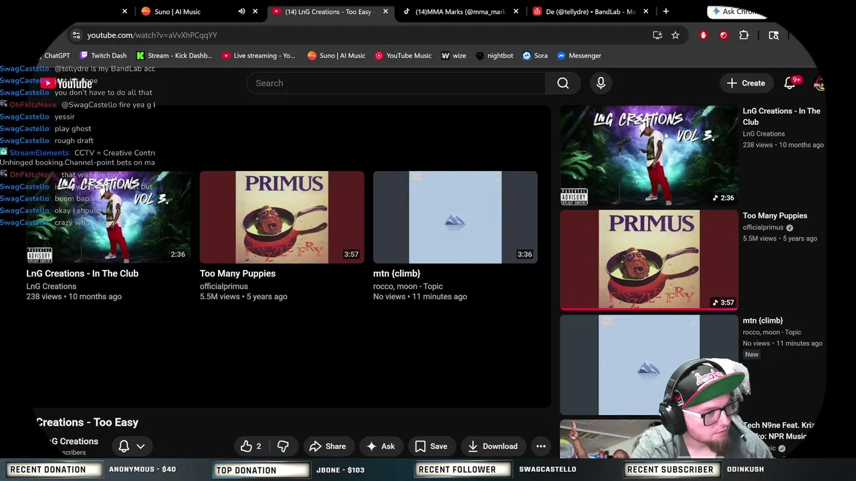856x481 pixels.
Task: Toggle channel notification bell
Action: tap(124, 446)
